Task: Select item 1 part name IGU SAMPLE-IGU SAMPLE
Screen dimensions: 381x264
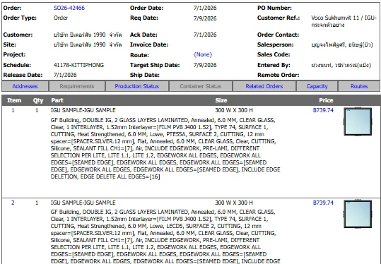Action: (83, 110)
